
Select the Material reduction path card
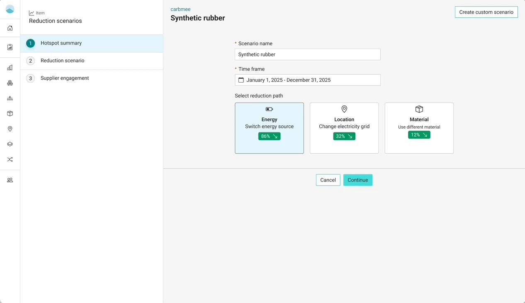coord(419,128)
